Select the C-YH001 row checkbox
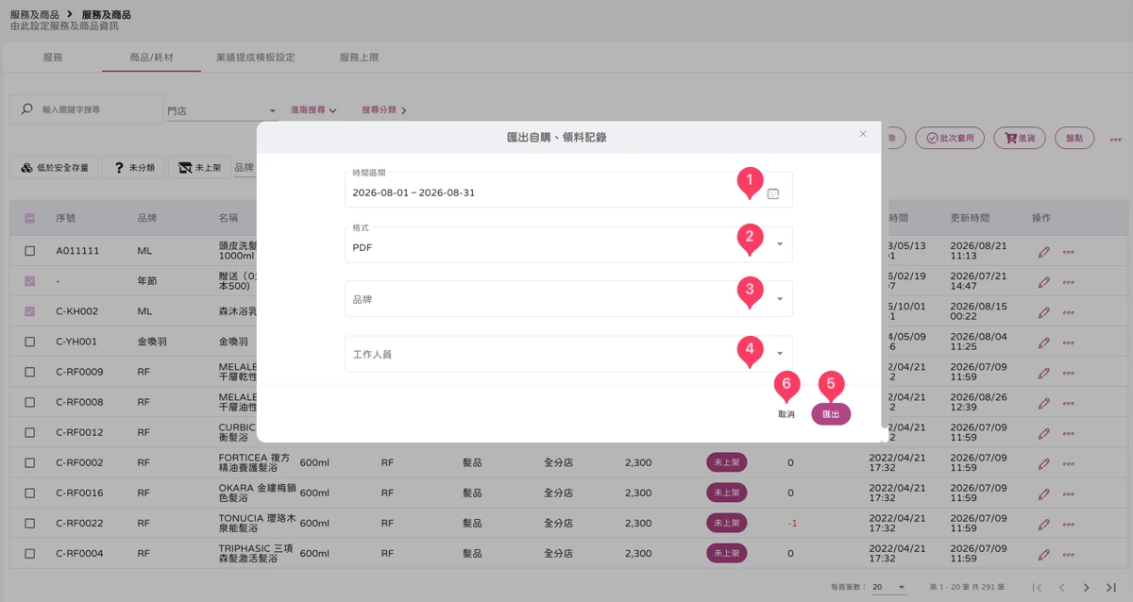The height and width of the screenshot is (602, 1133). pos(29,343)
